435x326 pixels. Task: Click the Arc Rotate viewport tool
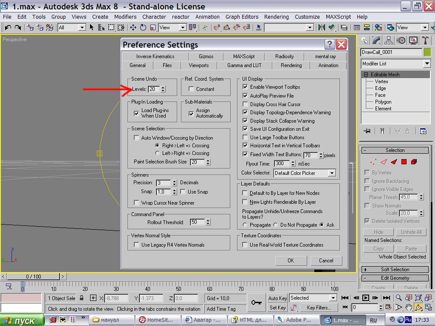coord(418,307)
